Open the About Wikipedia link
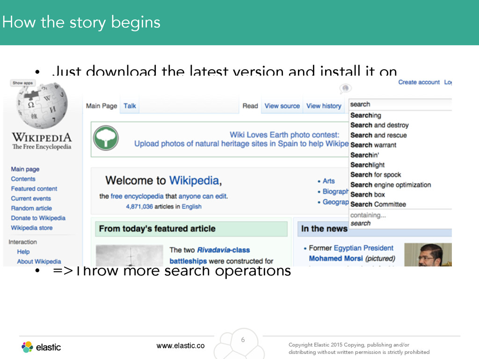 point(39,261)
